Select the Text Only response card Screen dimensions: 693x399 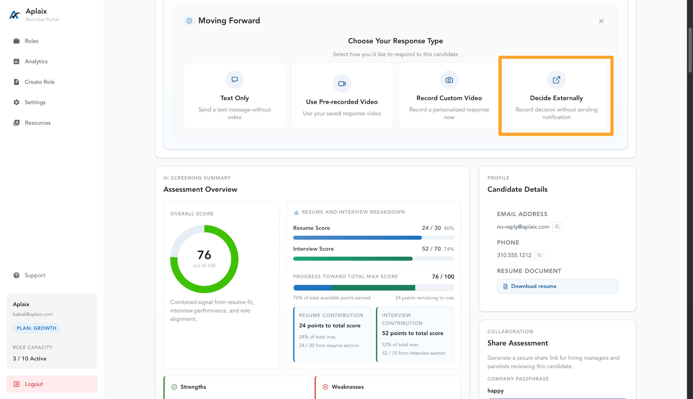(234, 96)
